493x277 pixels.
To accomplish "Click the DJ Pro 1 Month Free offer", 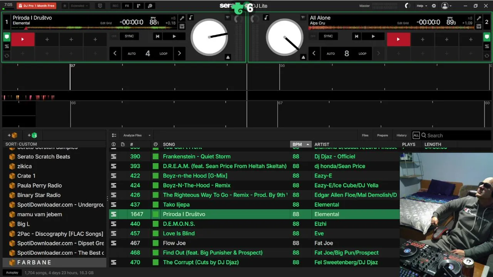I will pyautogui.click(x=36, y=6).
